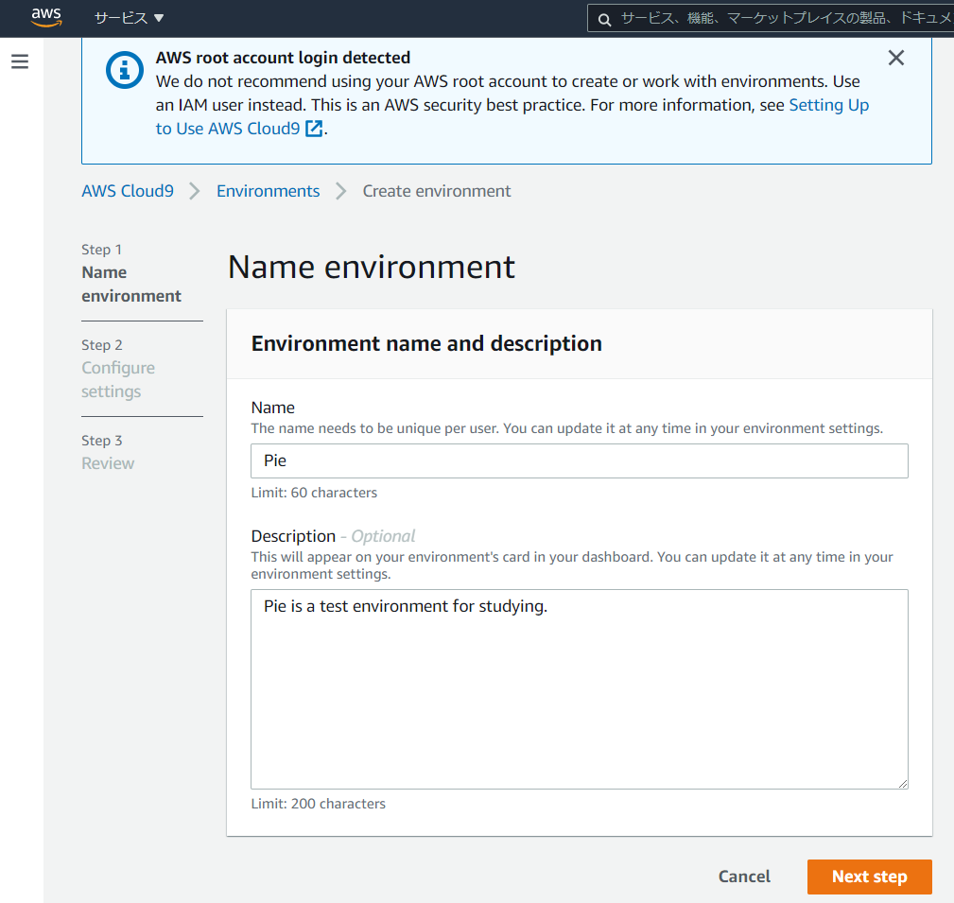954x903 pixels.
Task: Go to Environments breadcrumb
Action: [268, 191]
